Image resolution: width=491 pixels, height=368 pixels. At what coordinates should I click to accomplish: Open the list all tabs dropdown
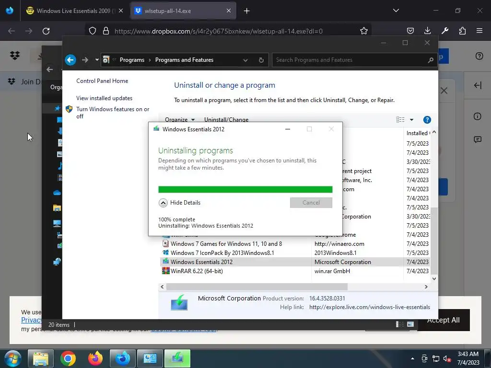coord(396,11)
